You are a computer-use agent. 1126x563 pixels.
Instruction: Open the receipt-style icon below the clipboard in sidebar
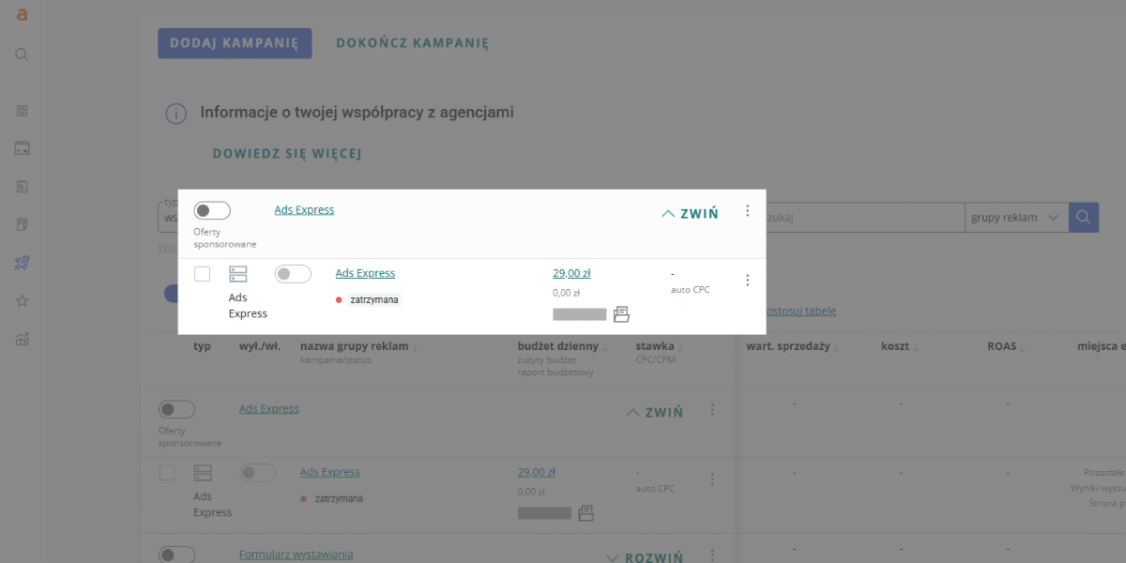[23, 224]
